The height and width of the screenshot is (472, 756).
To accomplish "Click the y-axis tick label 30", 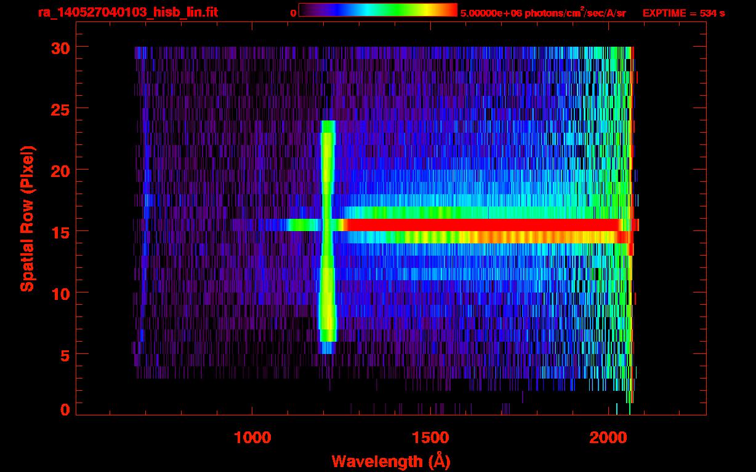I will click(x=60, y=47).
